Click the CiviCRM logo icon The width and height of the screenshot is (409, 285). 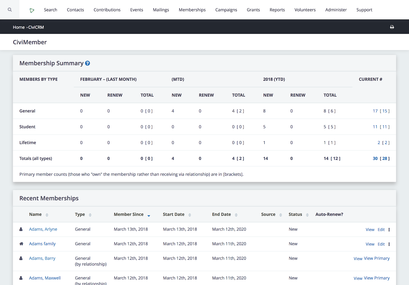click(32, 10)
